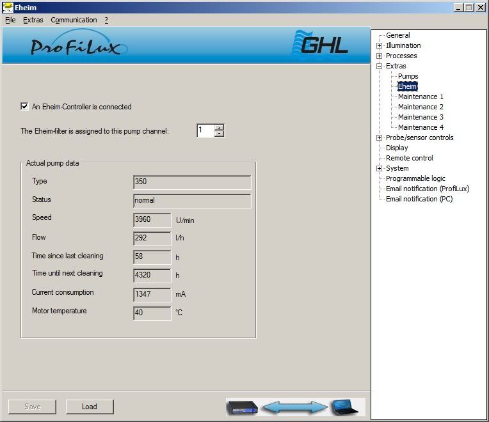489x422 pixels.
Task: Increase pump channel with up spinner arrow
Action: [x=220, y=127]
